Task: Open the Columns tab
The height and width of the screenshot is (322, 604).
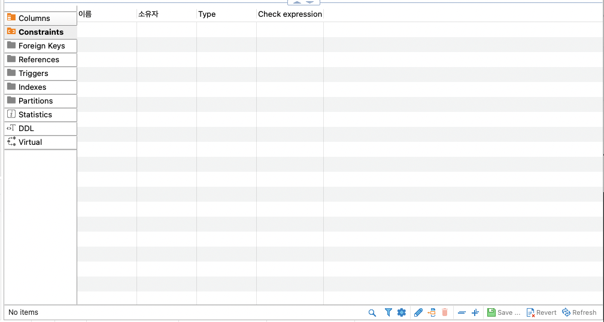Action: click(x=41, y=18)
